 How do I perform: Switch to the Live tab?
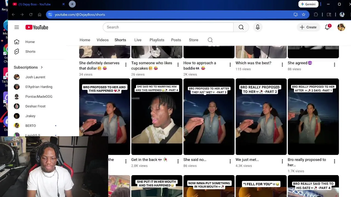(138, 40)
